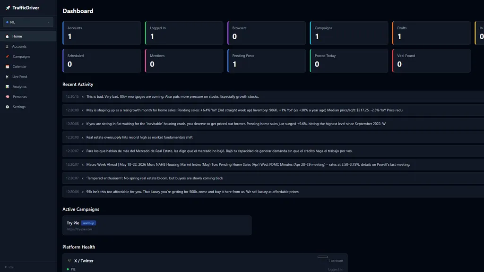
Task: Click the Accounts person icon
Action: pos(7,47)
